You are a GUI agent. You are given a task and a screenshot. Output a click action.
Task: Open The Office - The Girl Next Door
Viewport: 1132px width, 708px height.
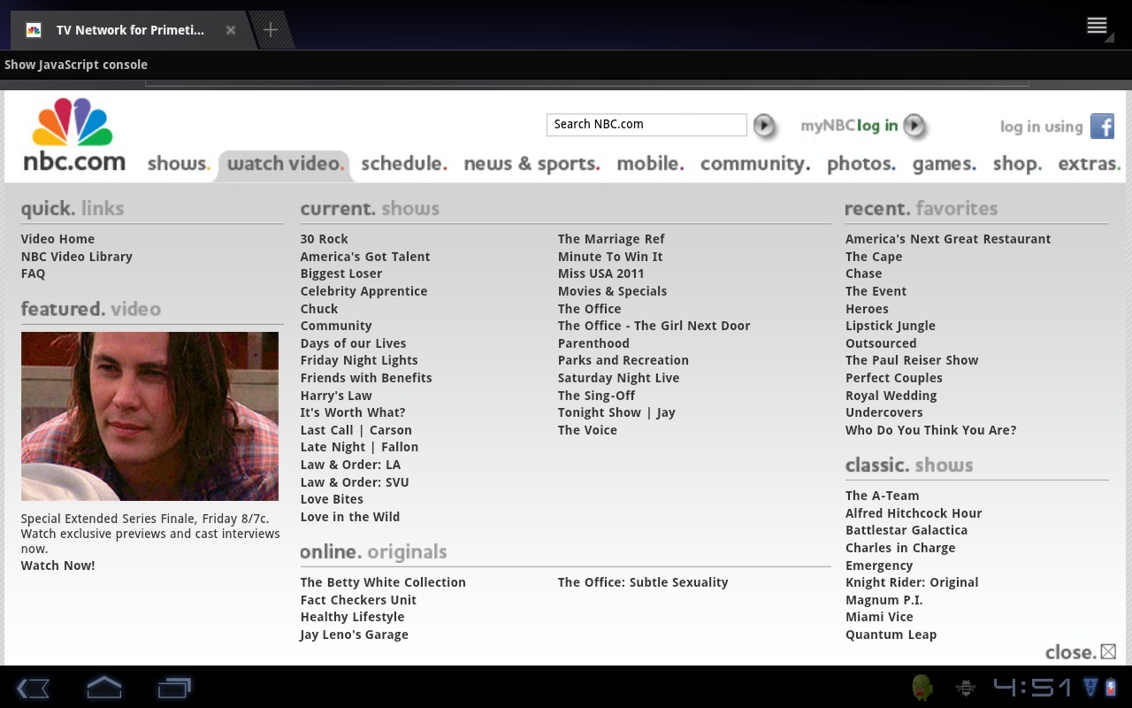click(x=654, y=326)
